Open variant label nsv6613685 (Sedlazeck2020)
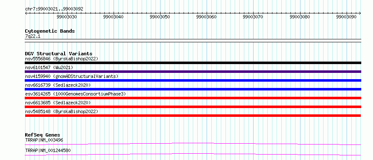 (x=58, y=103)
